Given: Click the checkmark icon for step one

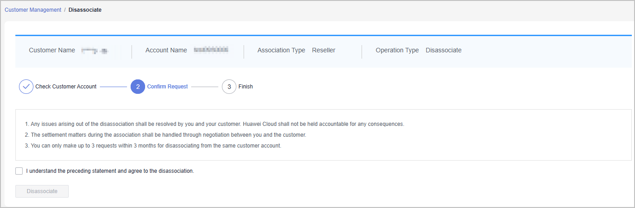Looking at the screenshot, I should pyautogui.click(x=26, y=87).
